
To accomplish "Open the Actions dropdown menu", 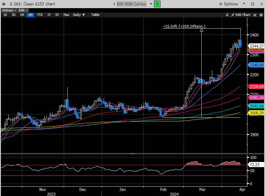I will pos(9,10).
